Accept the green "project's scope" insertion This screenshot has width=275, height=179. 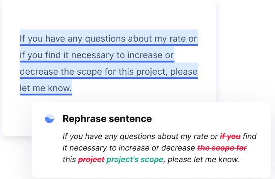(135, 159)
